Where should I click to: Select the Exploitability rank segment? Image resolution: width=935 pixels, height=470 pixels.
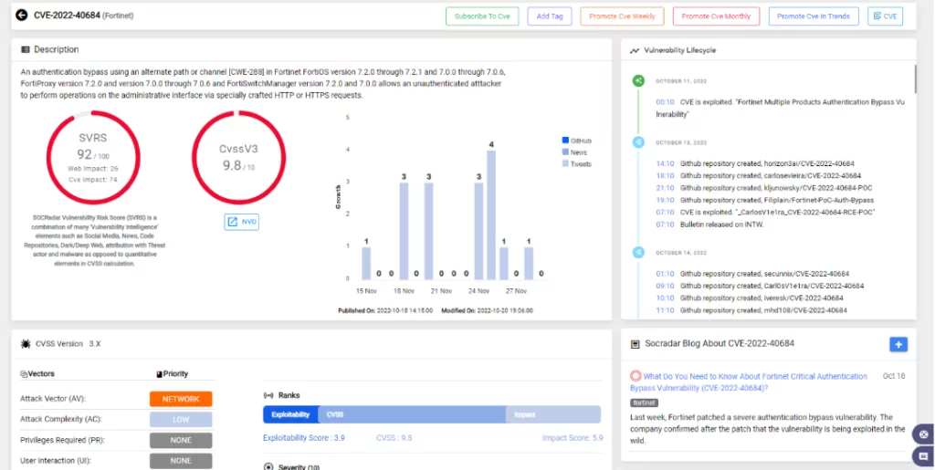click(x=290, y=414)
